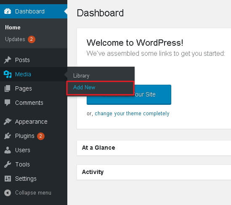The image size is (231, 205).
Task: Click the Dashboard page heading
Action: pyautogui.click(x=100, y=13)
